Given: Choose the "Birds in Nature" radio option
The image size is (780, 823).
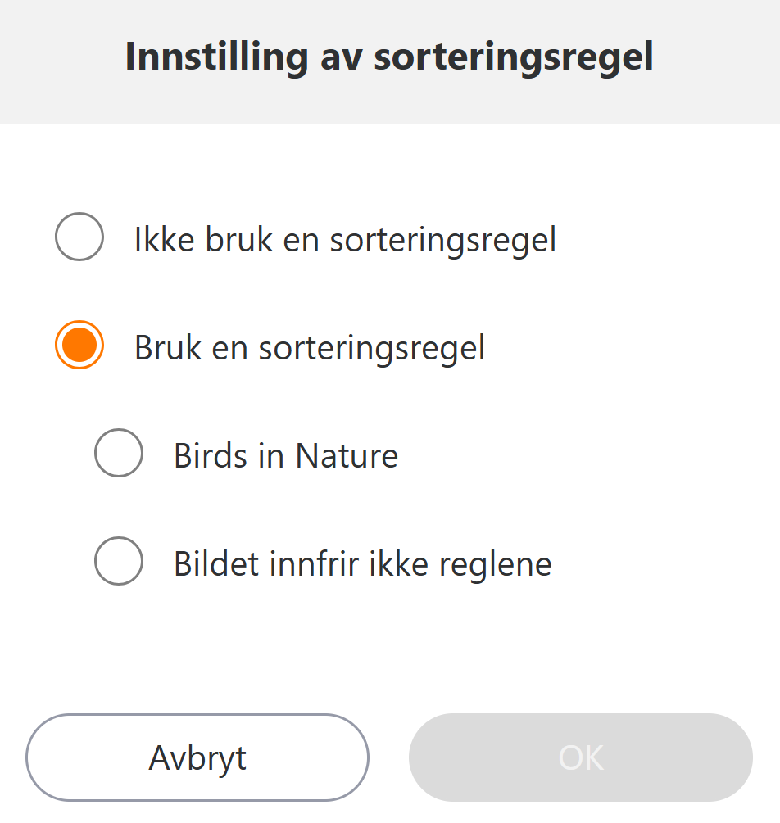Looking at the screenshot, I should [x=119, y=453].
